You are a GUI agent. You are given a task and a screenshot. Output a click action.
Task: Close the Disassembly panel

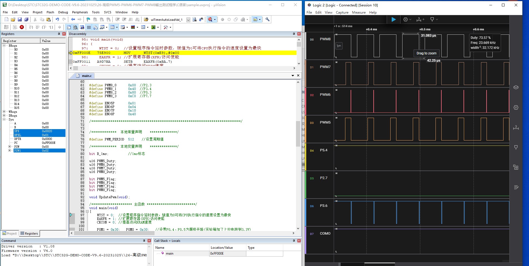(299, 34)
